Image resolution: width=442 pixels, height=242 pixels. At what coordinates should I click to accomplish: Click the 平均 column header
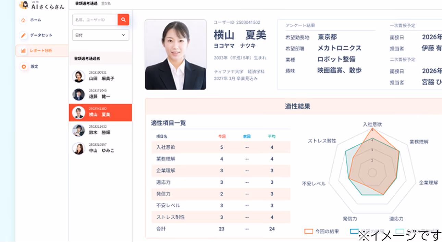coord(272,136)
